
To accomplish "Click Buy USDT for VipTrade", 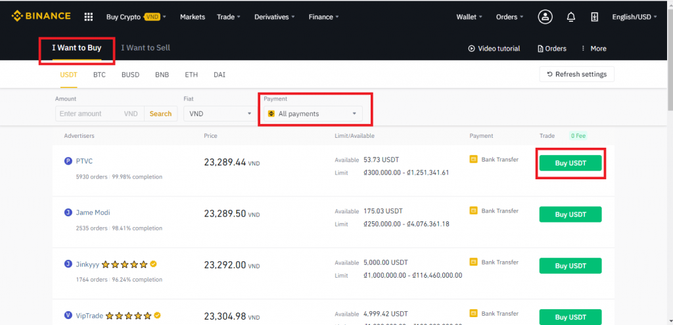I will [570, 317].
